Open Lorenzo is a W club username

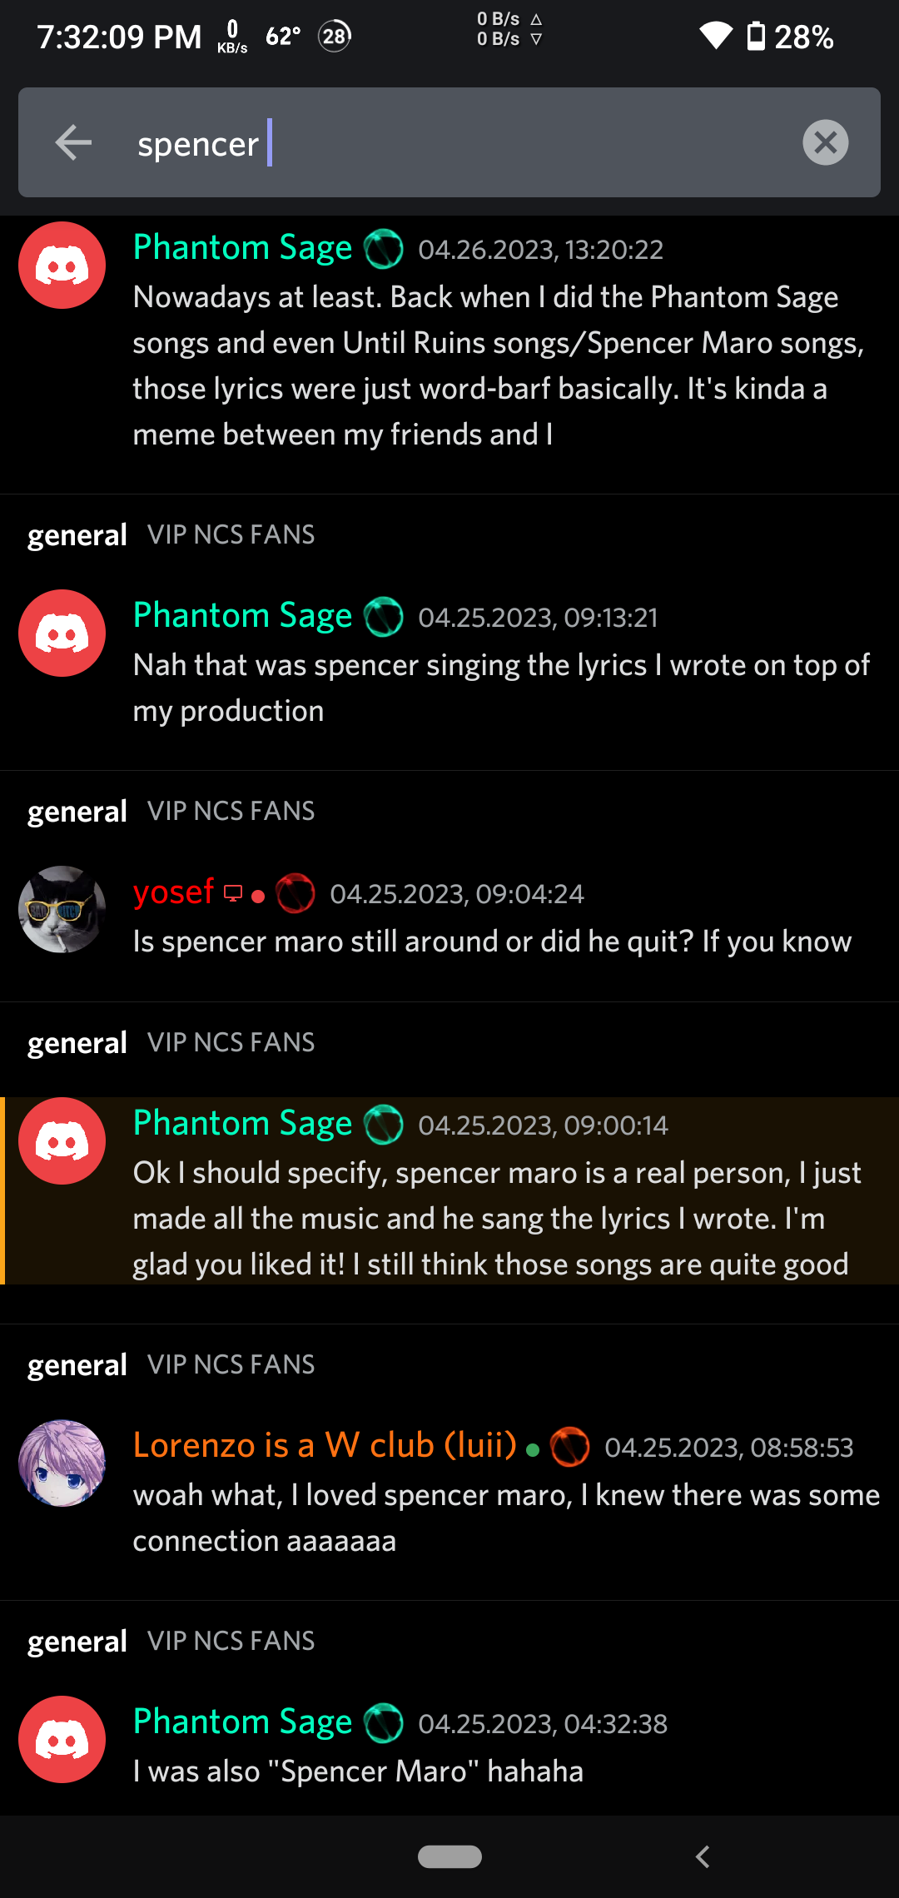[325, 1445]
